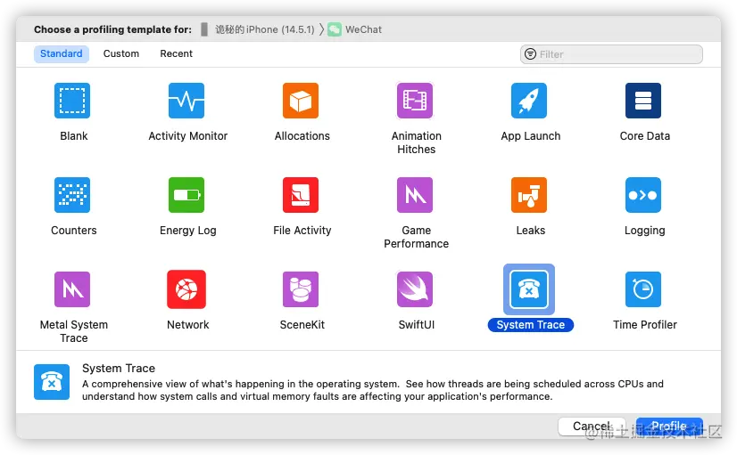Select the Leaks template icon

coord(529,195)
